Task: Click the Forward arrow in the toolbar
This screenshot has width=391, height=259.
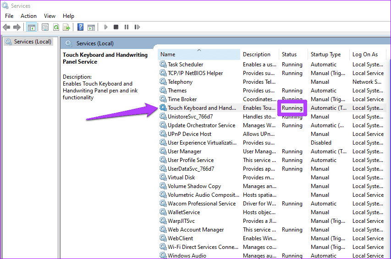Action: pos(17,27)
